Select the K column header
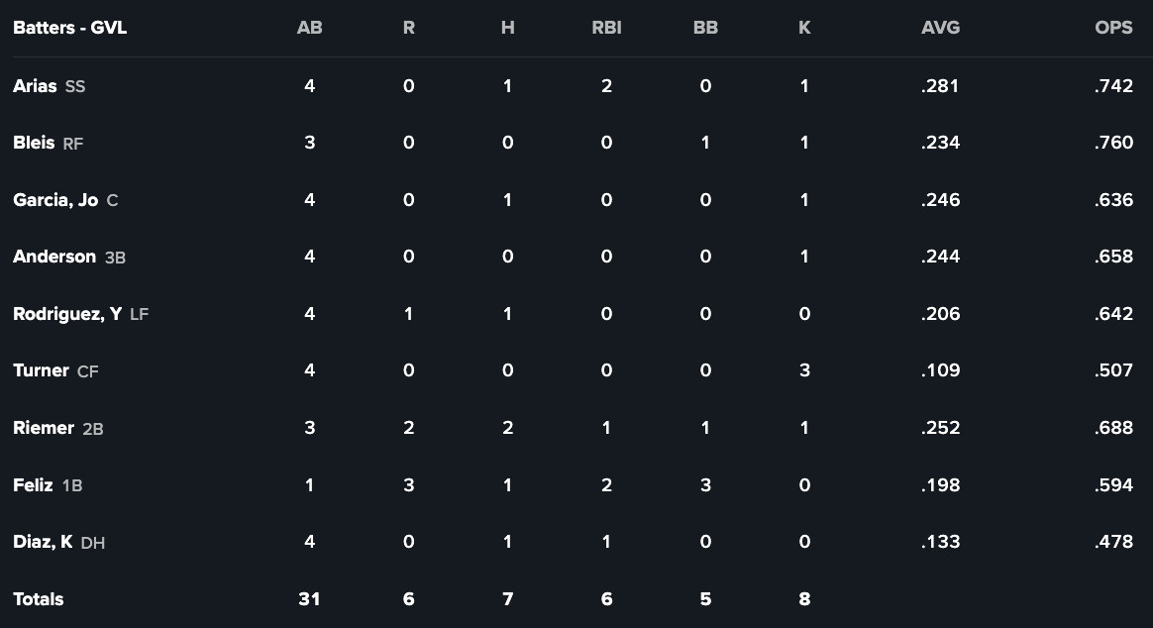This screenshot has height=628, width=1153. pyautogui.click(x=804, y=28)
